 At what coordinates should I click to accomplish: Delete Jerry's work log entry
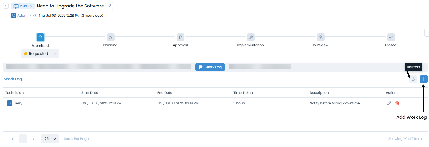(397, 103)
